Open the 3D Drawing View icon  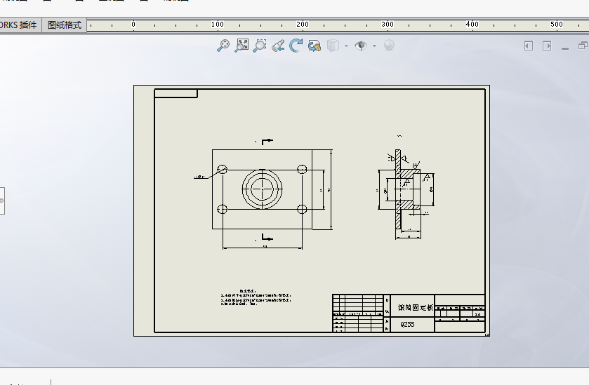(x=315, y=46)
